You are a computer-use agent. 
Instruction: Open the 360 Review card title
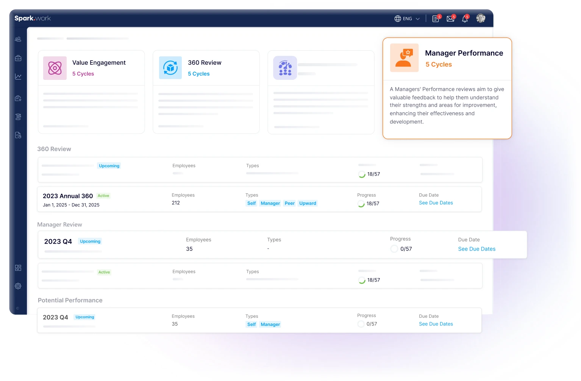(205, 63)
